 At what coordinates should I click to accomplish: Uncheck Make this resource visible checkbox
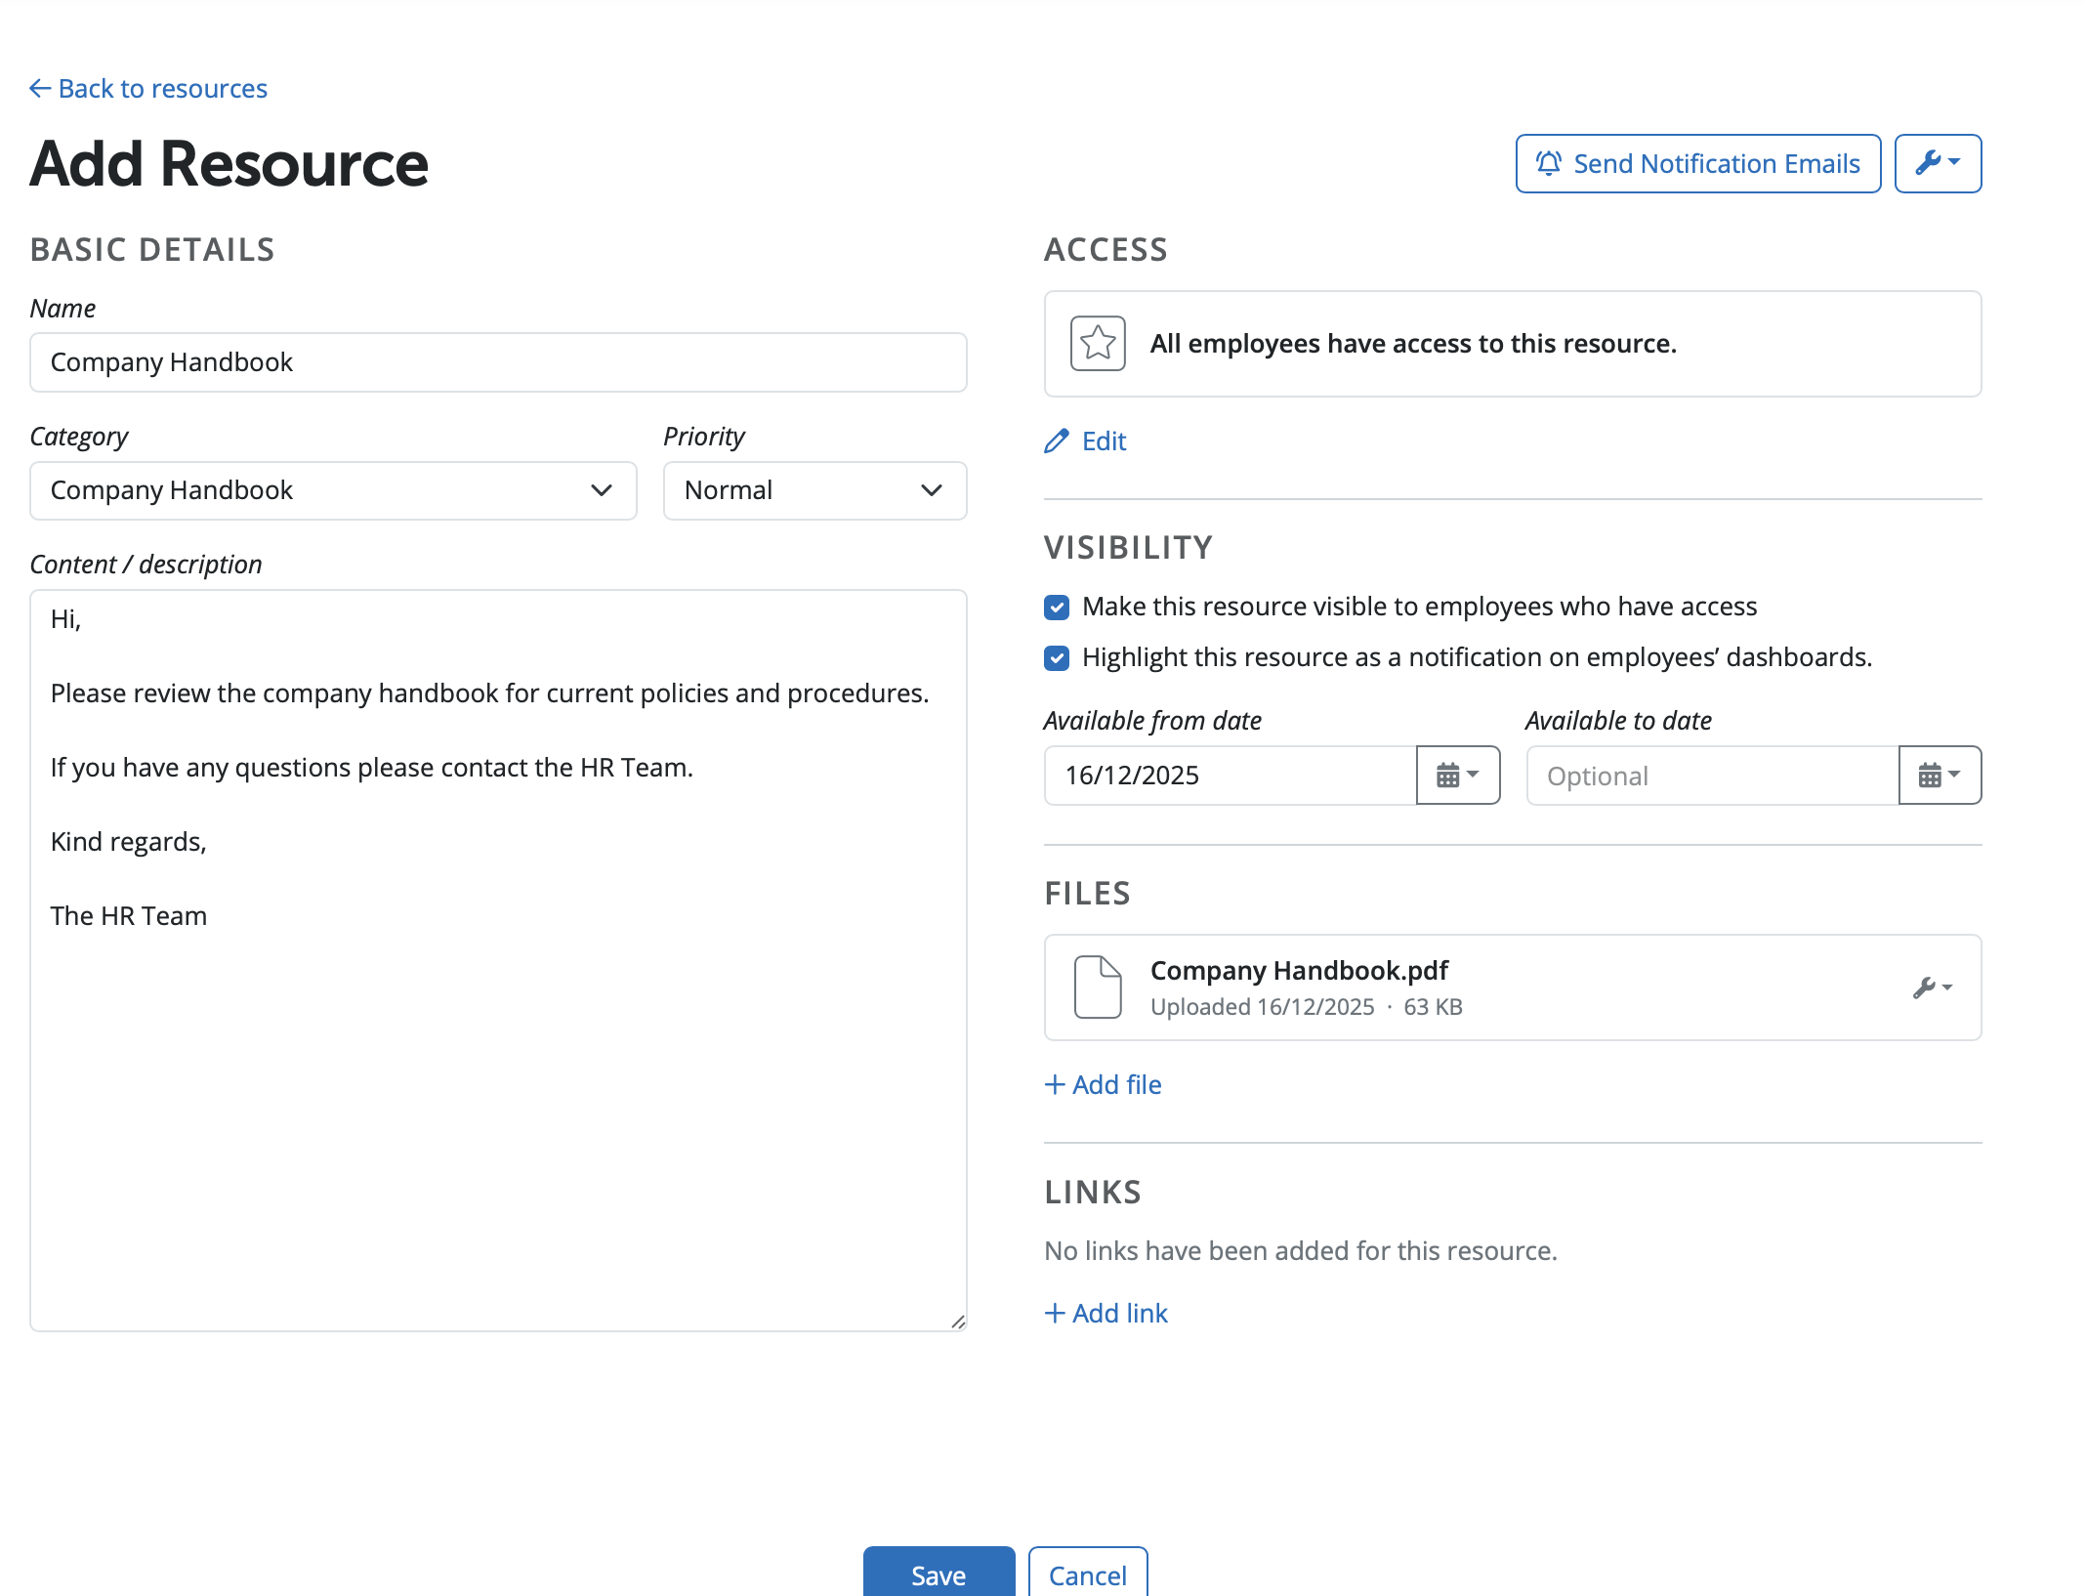pyautogui.click(x=1057, y=608)
